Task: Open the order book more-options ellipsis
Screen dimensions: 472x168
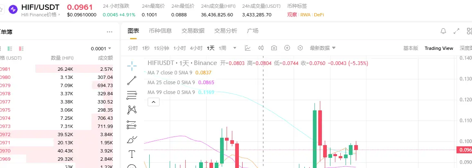Action: pyautogui.click(x=110, y=32)
